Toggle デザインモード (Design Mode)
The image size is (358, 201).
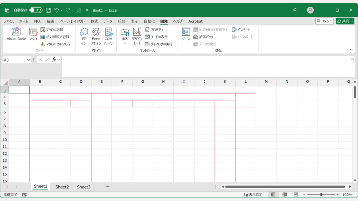pyautogui.click(x=137, y=36)
